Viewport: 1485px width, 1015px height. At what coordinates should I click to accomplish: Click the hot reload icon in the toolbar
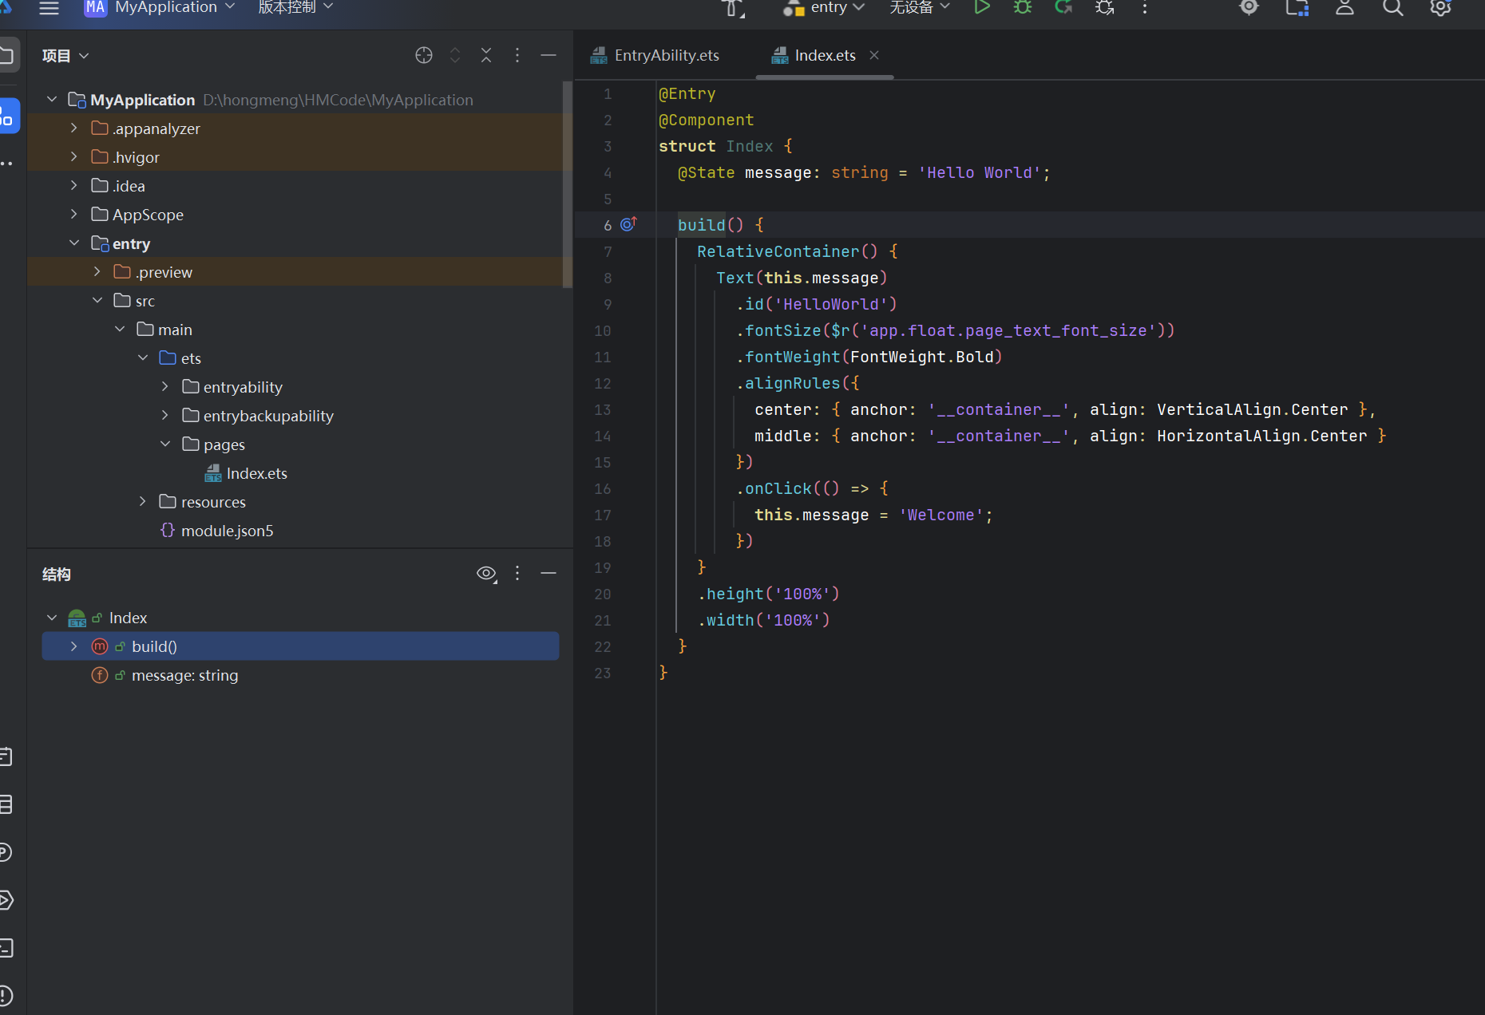coord(1063,8)
